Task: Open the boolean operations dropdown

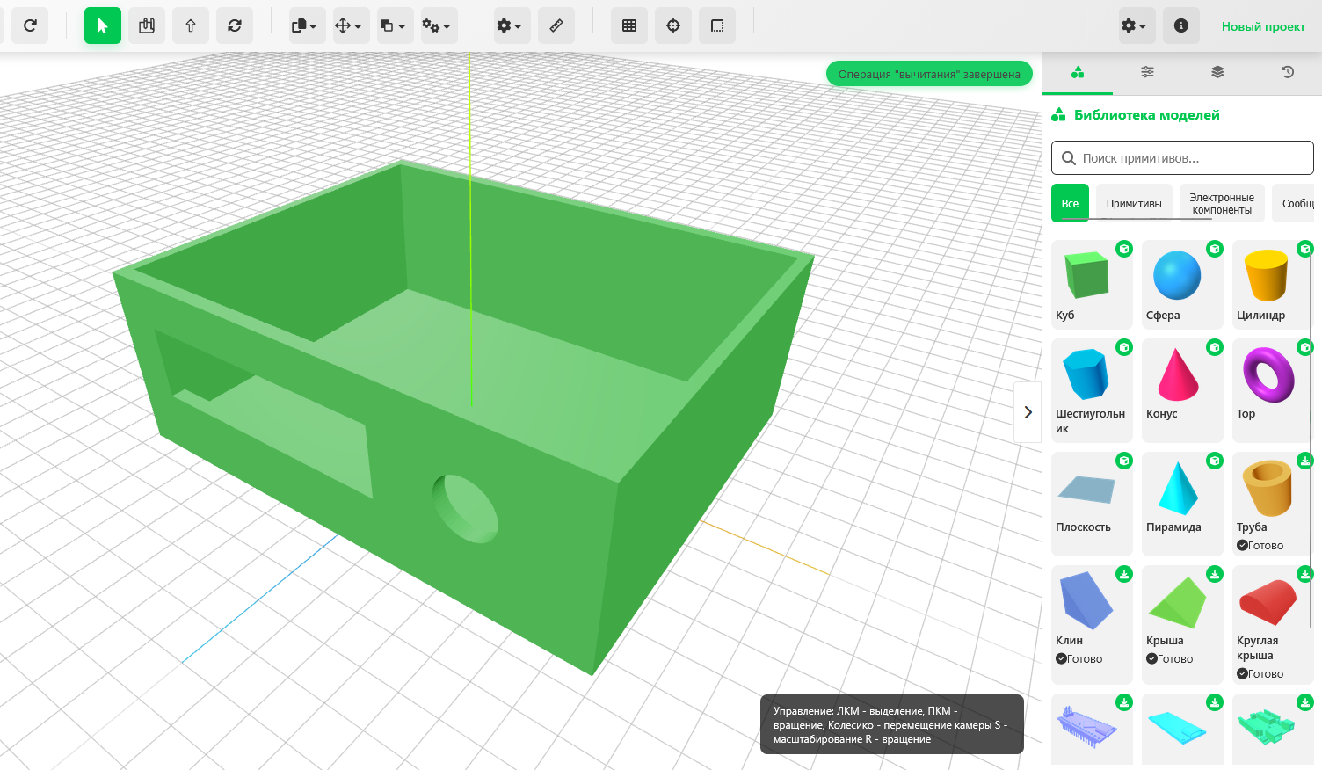Action: click(394, 25)
